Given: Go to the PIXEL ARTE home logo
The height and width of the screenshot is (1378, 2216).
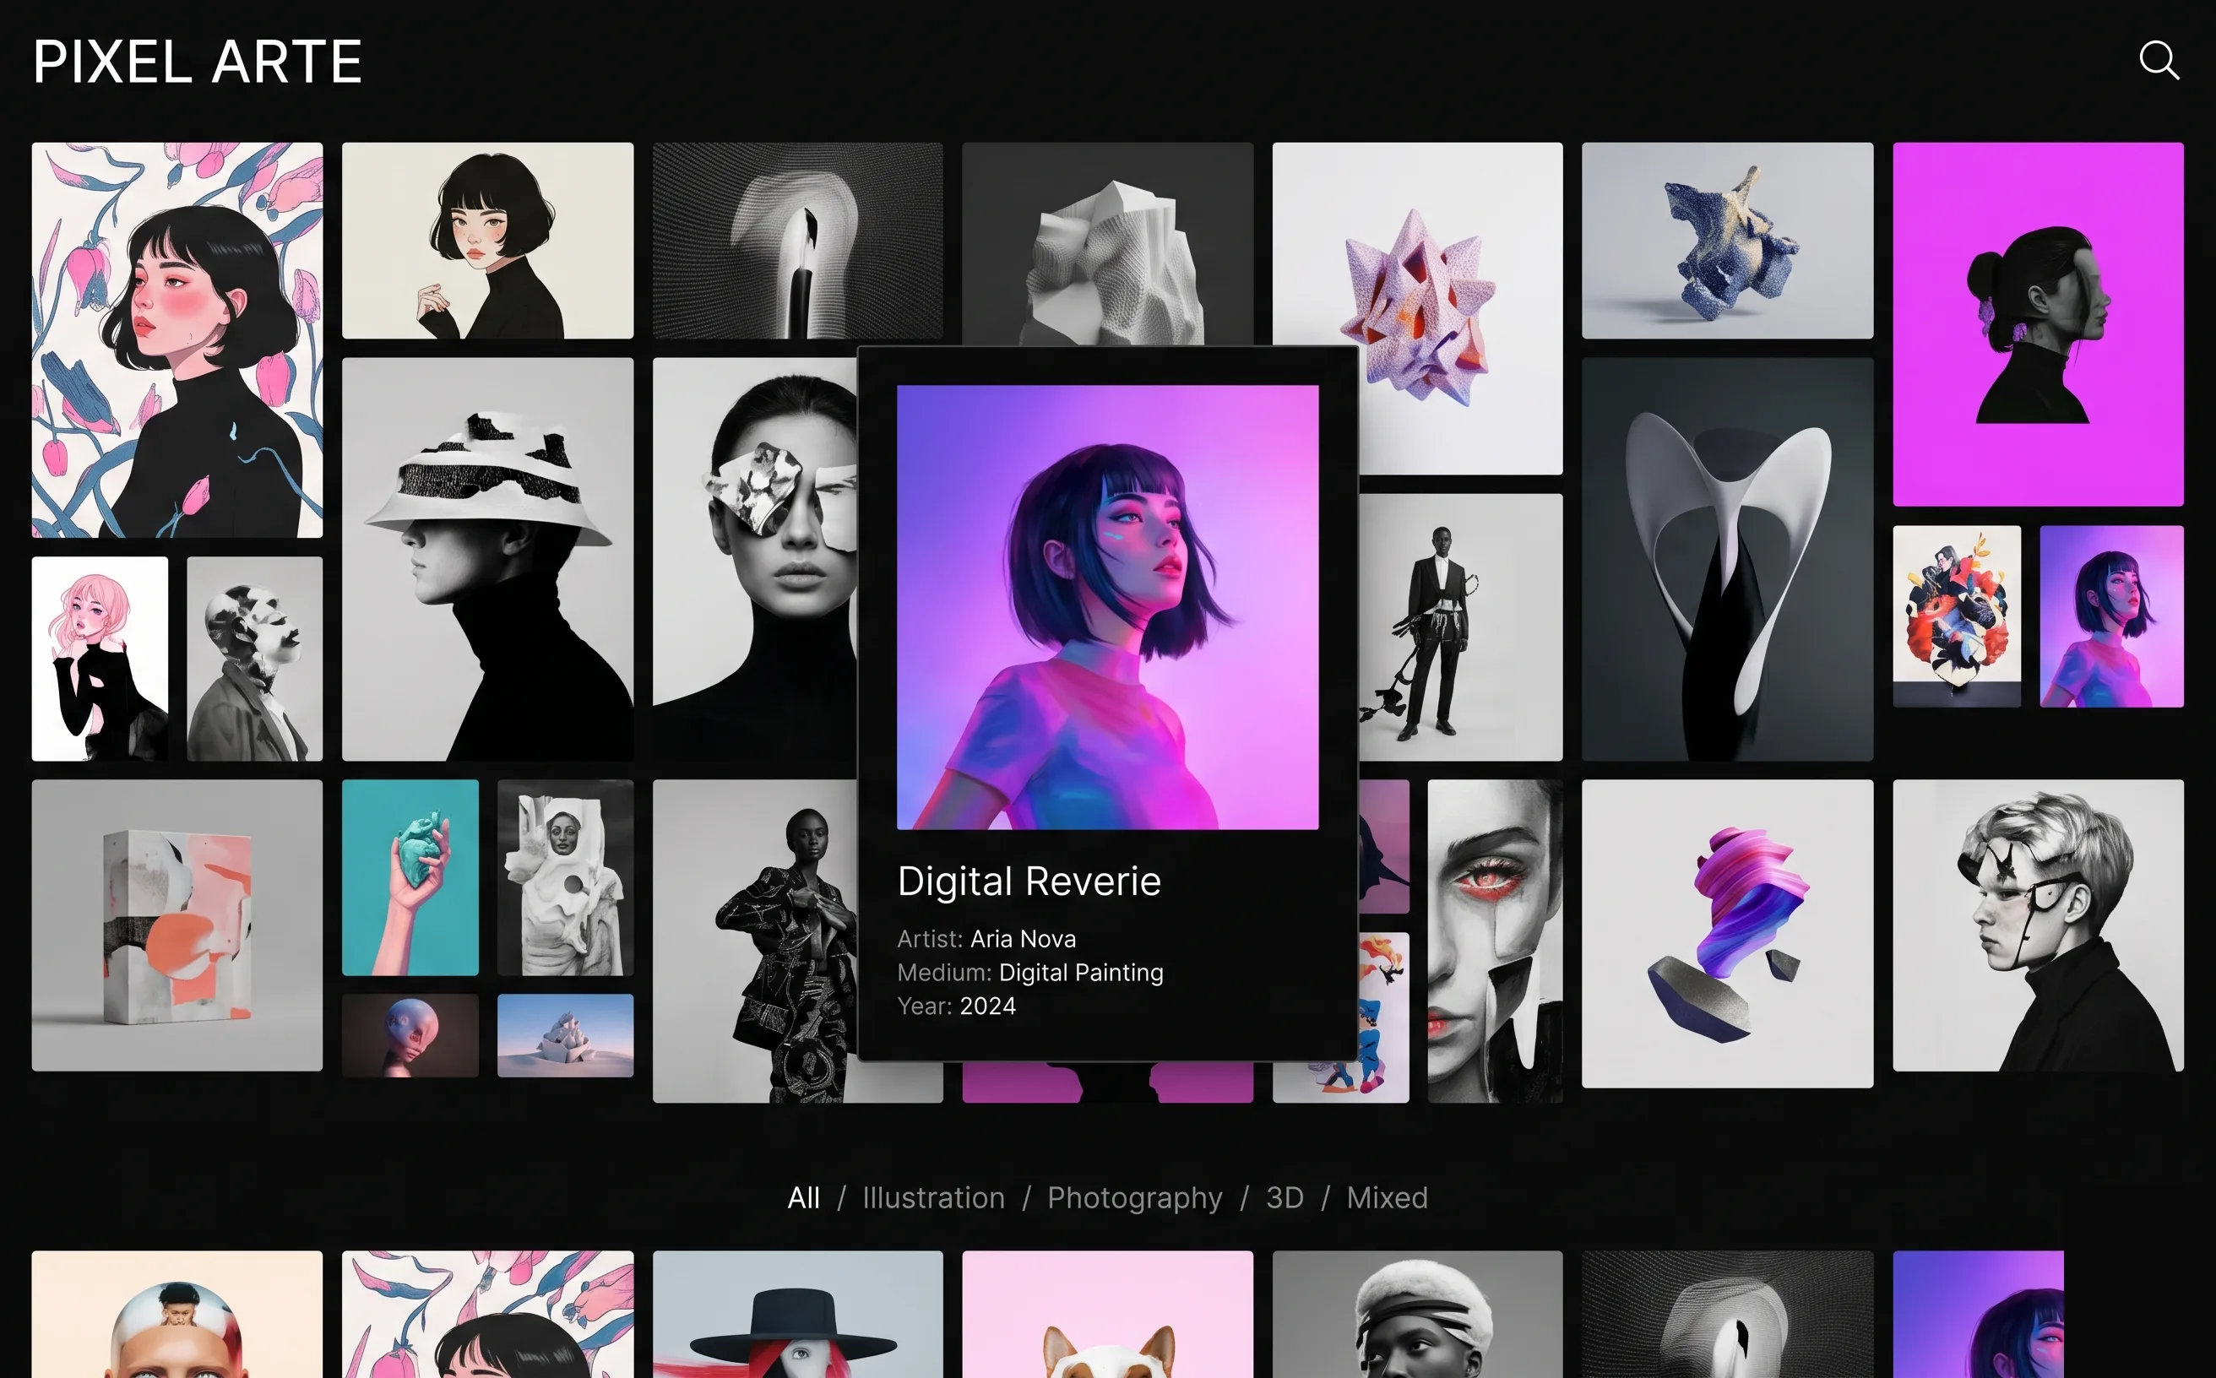Looking at the screenshot, I should [x=198, y=62].
